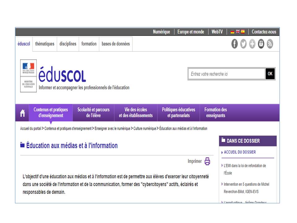
Task: Open Vie des écoles et des établissements menu
Action: click(136, 113)
